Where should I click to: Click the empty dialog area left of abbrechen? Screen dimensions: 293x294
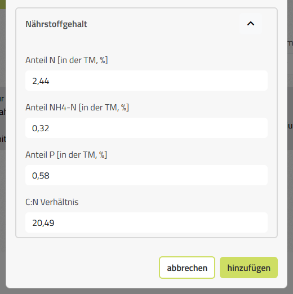tap(85, 268)
